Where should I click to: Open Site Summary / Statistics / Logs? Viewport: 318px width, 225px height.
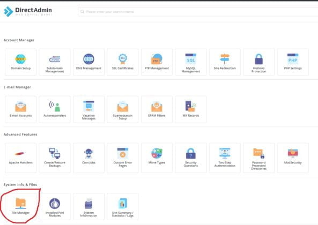point(123,207)
